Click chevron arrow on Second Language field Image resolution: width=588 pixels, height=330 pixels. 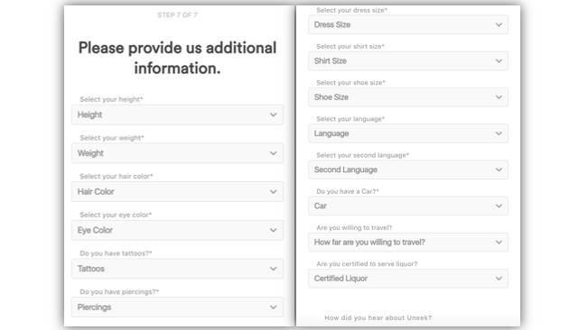point(499,170)
